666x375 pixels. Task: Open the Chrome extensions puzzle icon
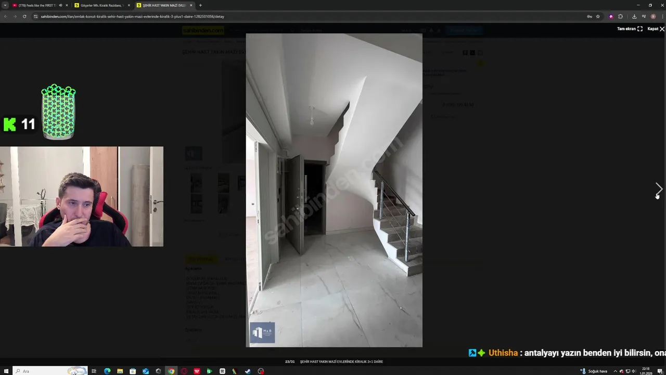(620, 16)
